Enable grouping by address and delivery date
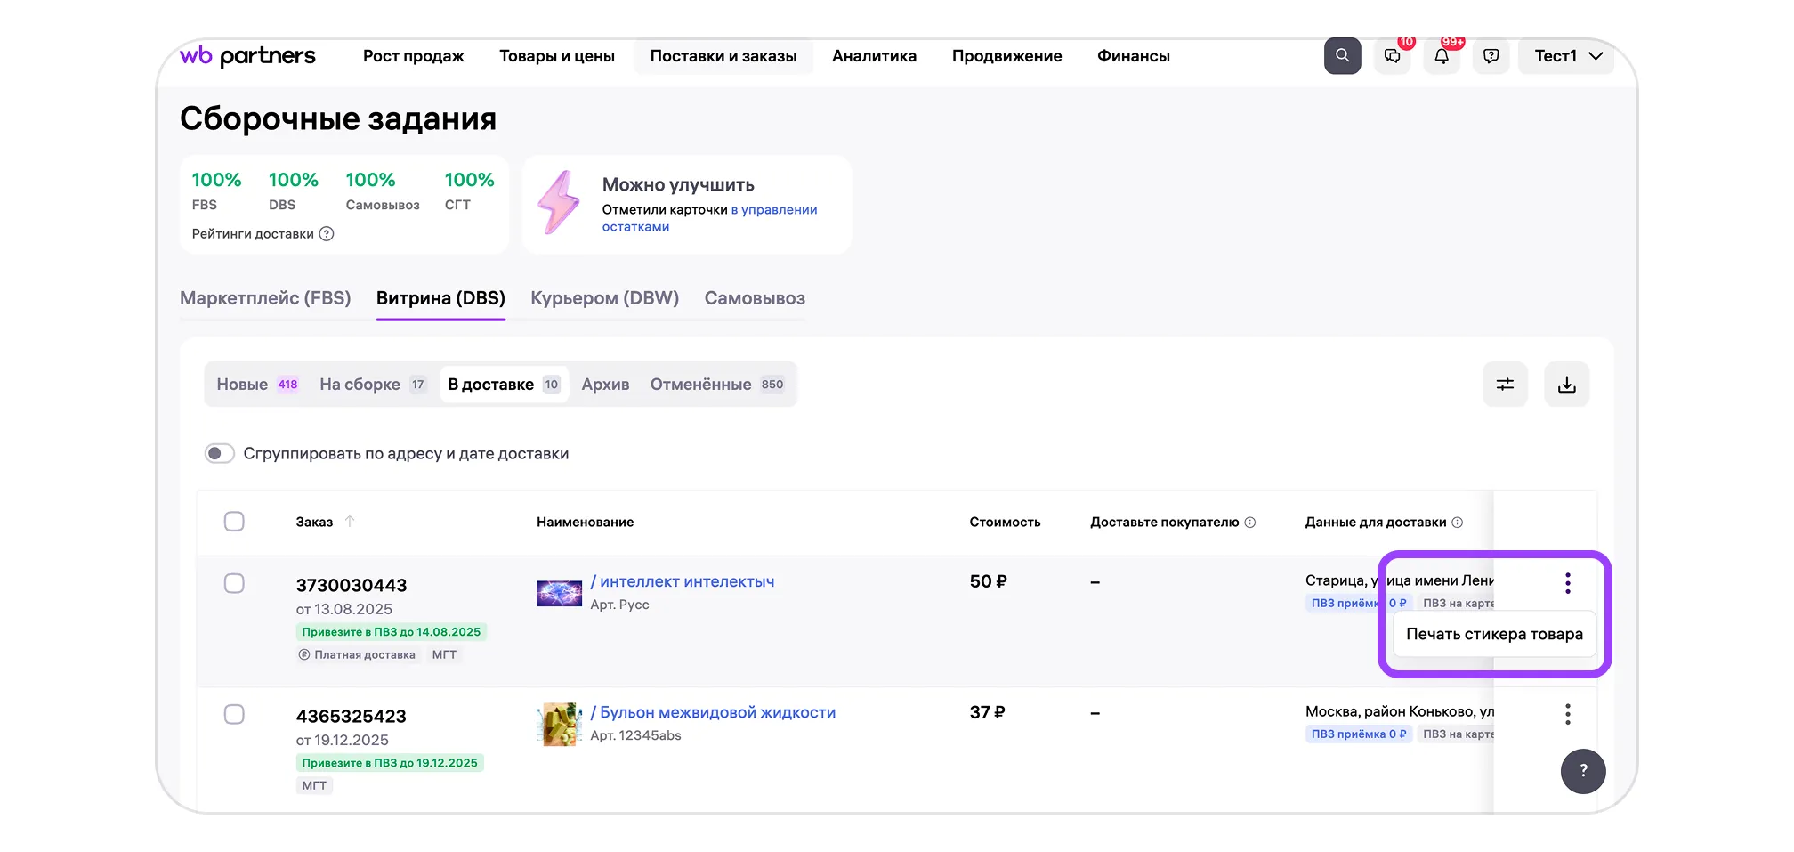This screenshot has height=852, width=1794. (220, 454)
